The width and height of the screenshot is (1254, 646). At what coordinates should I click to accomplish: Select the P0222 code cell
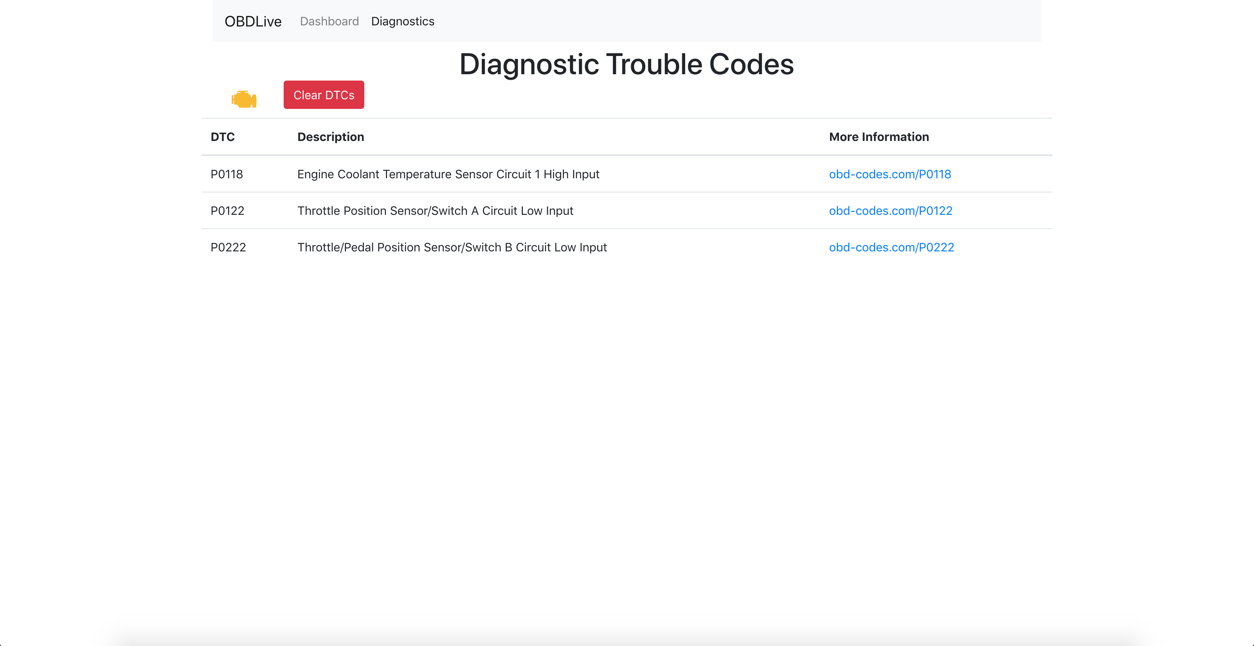[x=228, y=247]
